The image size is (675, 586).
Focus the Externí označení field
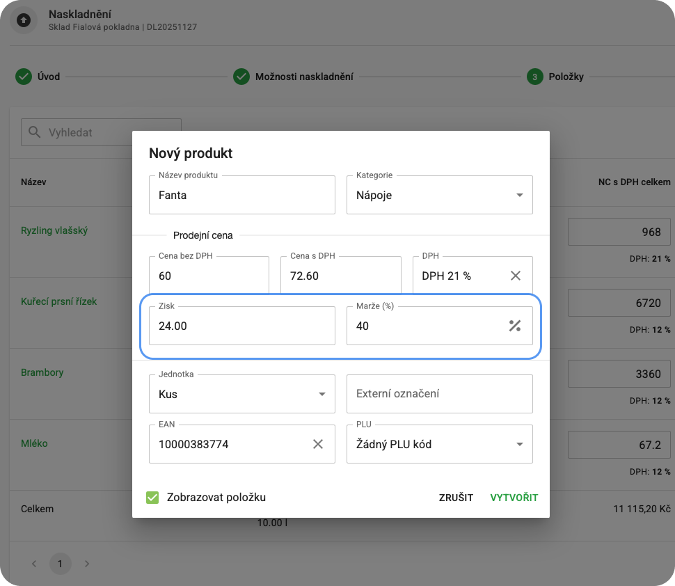click(439, 394)
